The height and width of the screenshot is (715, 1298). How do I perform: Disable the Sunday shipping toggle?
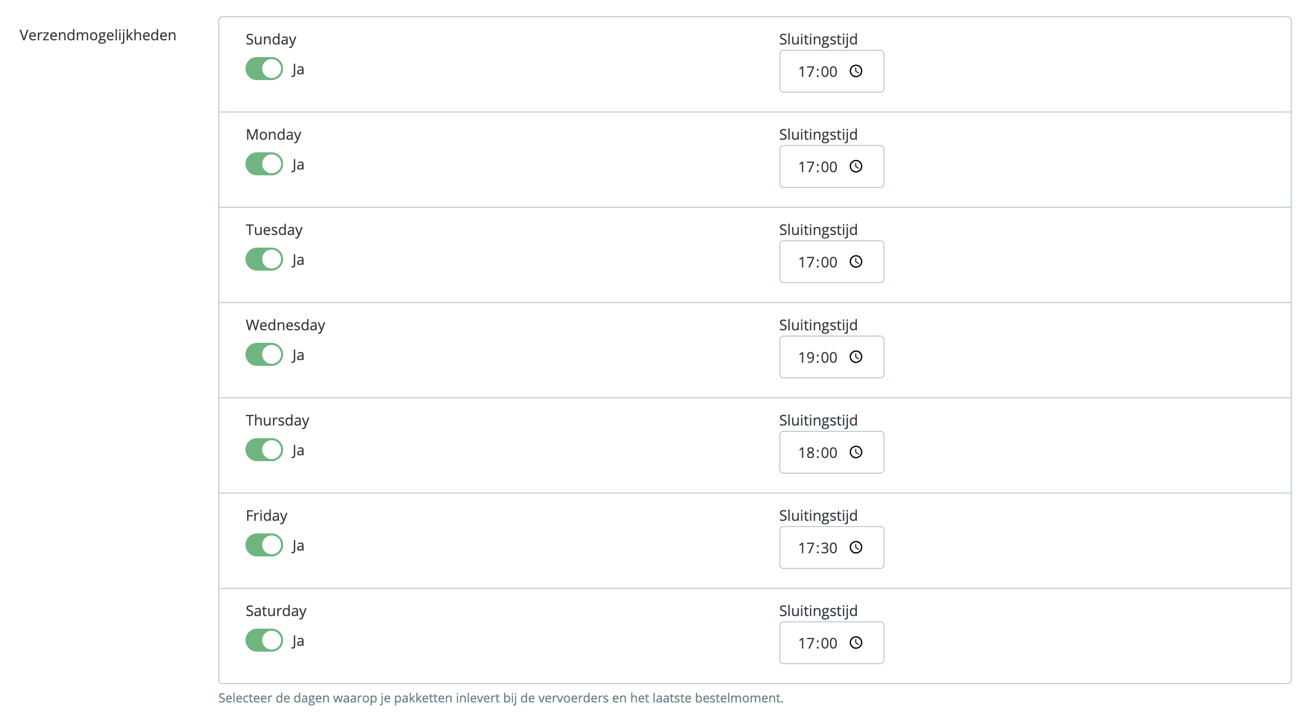click(x=263, y=69)
